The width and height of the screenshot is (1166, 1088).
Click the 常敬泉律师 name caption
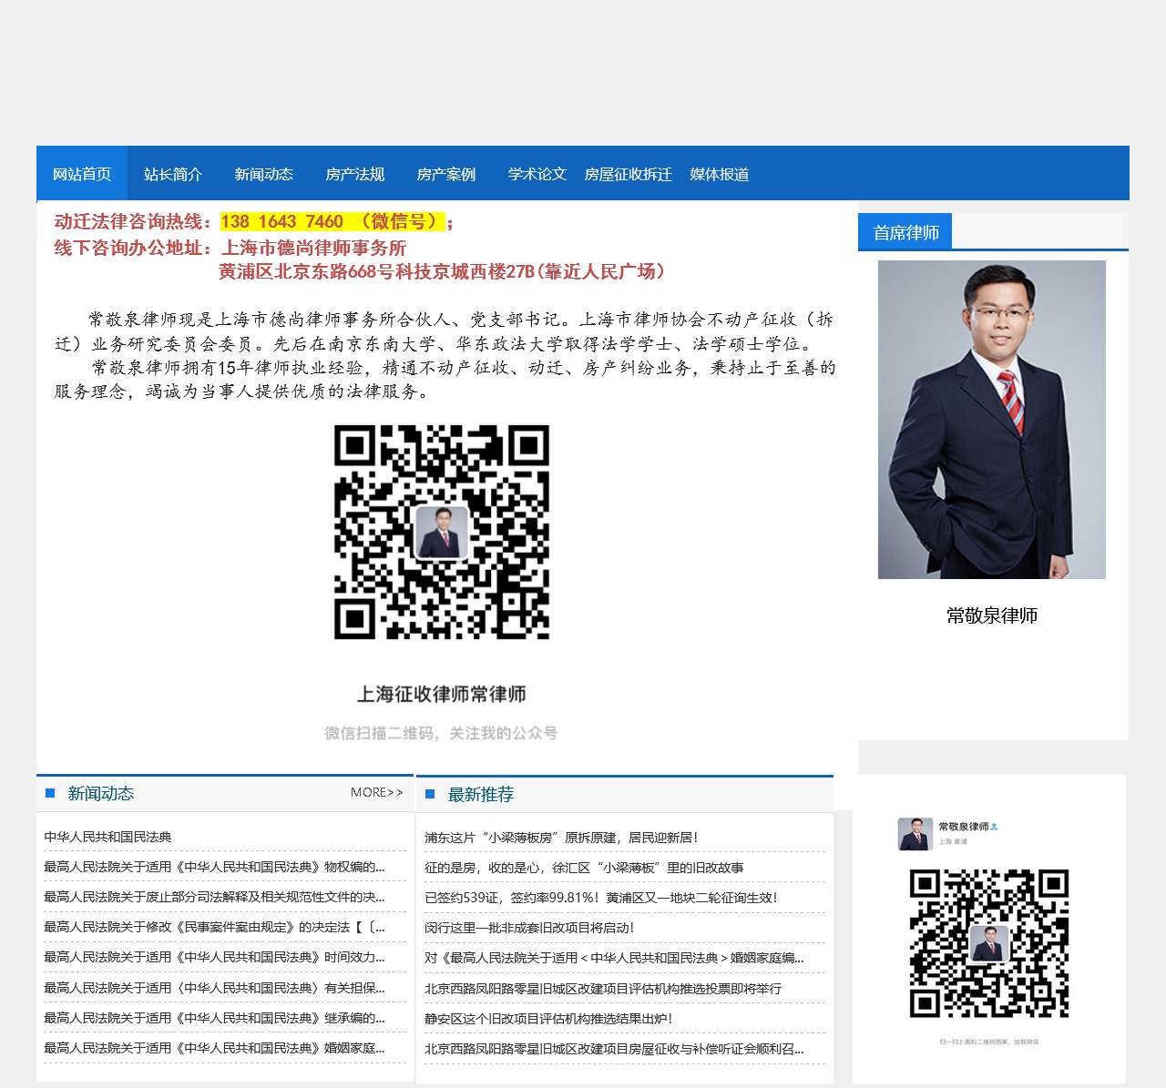(992, 615)
